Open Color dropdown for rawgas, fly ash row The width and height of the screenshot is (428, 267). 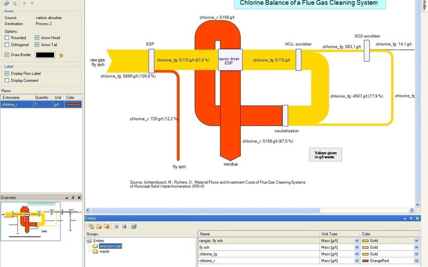416,241
